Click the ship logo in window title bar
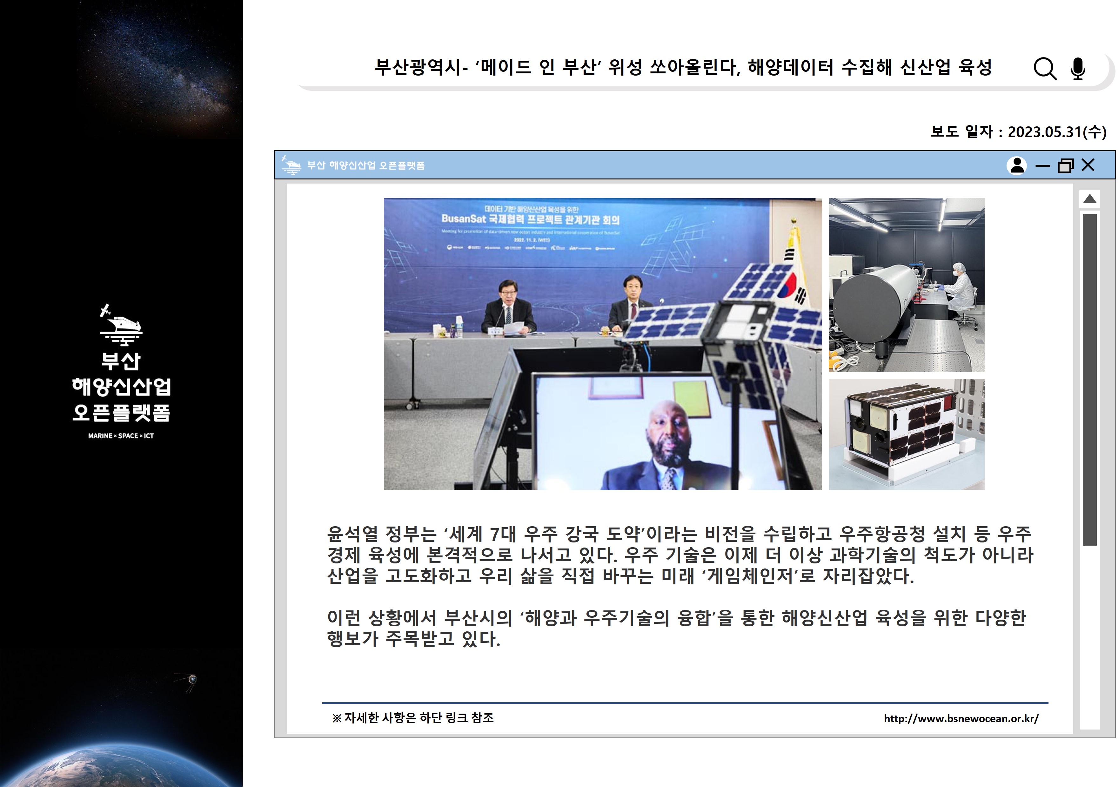Screen dimensions: 1118x787 tap(292, 165)
